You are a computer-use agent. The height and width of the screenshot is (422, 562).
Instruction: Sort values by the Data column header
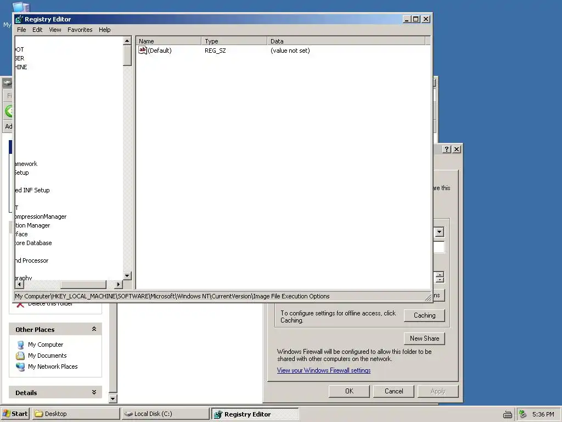[346, 41]
